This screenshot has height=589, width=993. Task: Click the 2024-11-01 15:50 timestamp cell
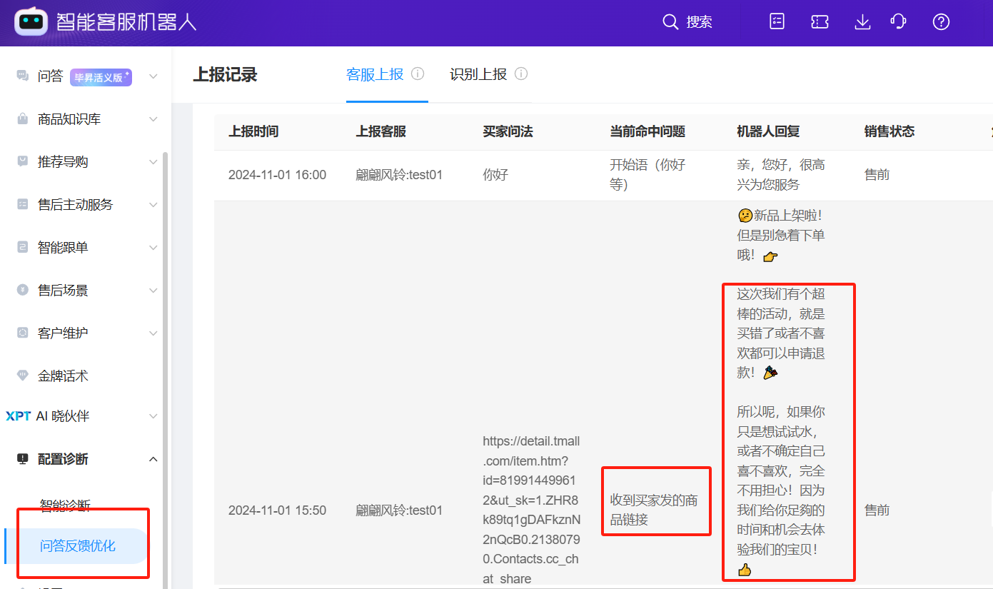point(277,510)
